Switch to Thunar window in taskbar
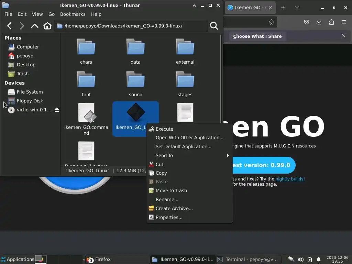The height and width of the screenshot is (264, 352). point(183,259)
